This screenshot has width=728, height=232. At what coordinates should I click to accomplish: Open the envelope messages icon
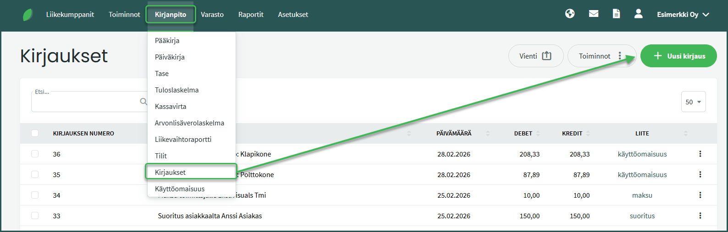(x=594, y=14)
